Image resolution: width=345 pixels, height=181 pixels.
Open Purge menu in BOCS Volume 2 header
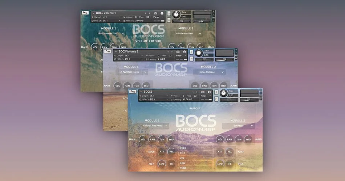[x=180, y=56]
